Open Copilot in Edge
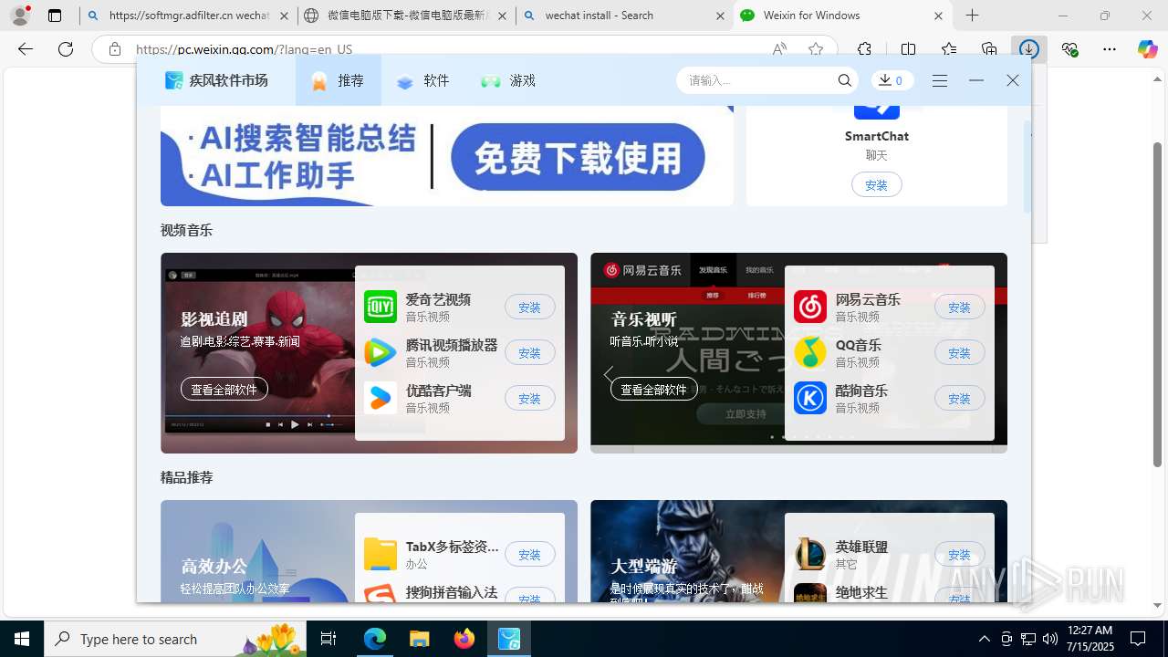This screenshot has height=657, width=1168. tap(1147, 49)
